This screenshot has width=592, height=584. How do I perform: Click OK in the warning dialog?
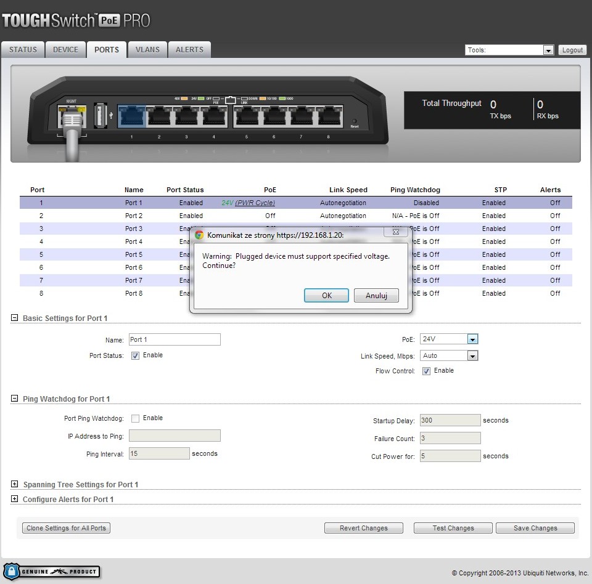tap(327, 296)
